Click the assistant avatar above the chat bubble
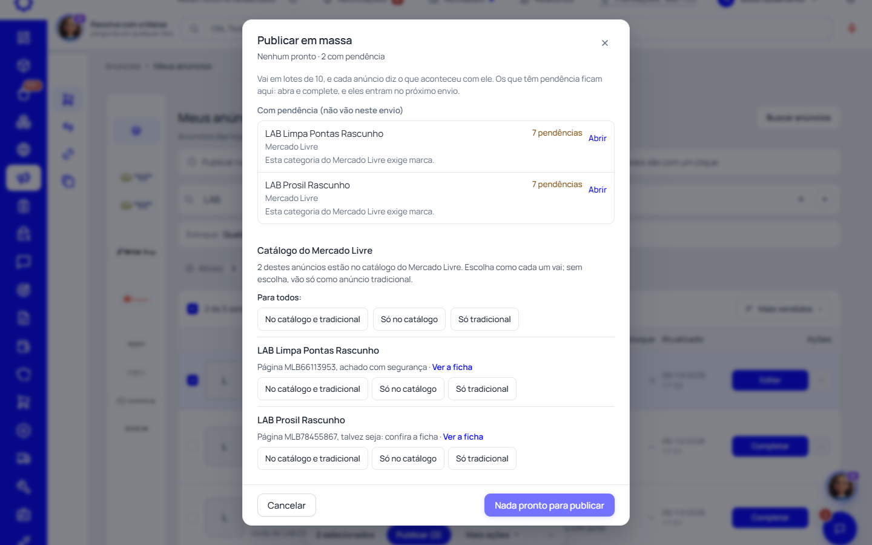The width and height of the screenshot is (872, 545). coord(841,486)
